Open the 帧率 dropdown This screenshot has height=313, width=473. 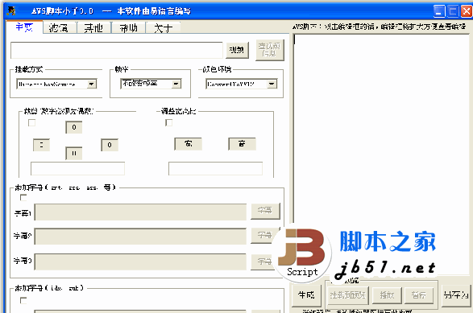click(x=151, y=84)
